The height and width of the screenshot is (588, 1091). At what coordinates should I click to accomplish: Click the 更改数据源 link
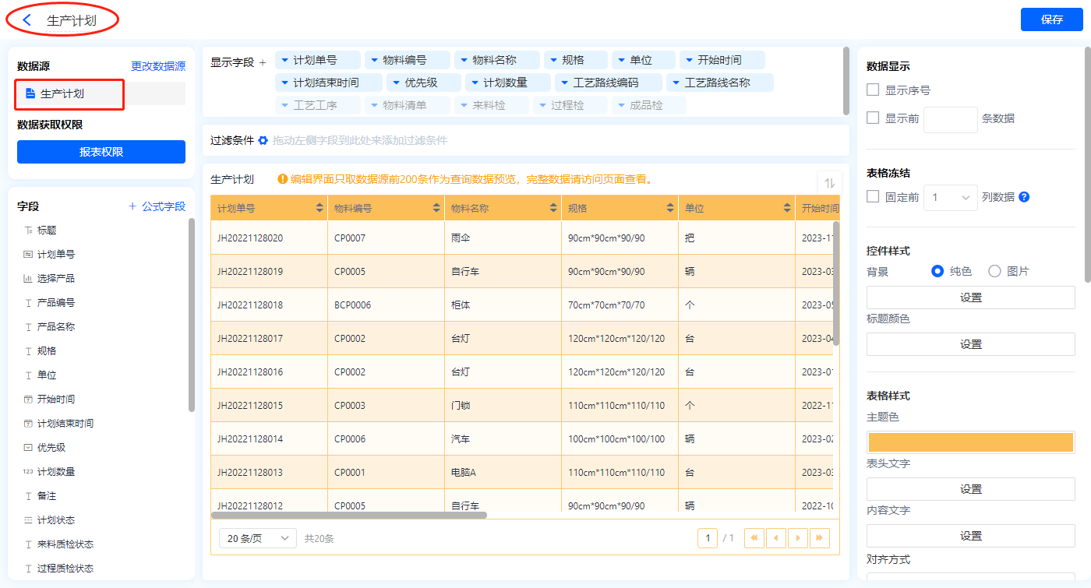point(158,67)
